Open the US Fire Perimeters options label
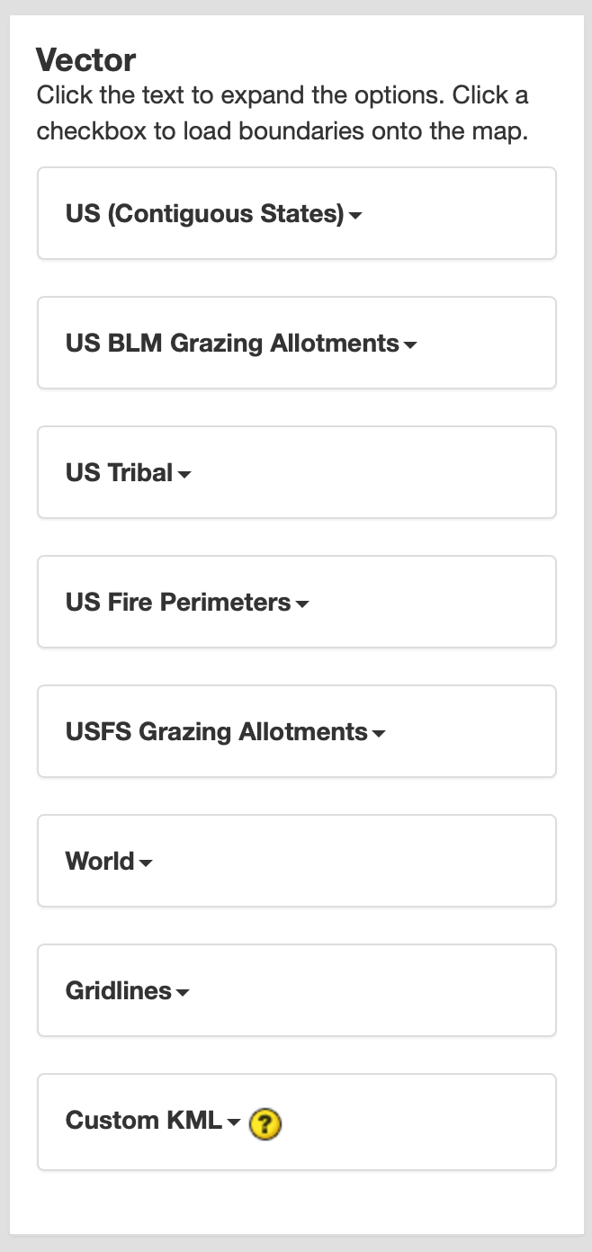 tap(178, 603)
